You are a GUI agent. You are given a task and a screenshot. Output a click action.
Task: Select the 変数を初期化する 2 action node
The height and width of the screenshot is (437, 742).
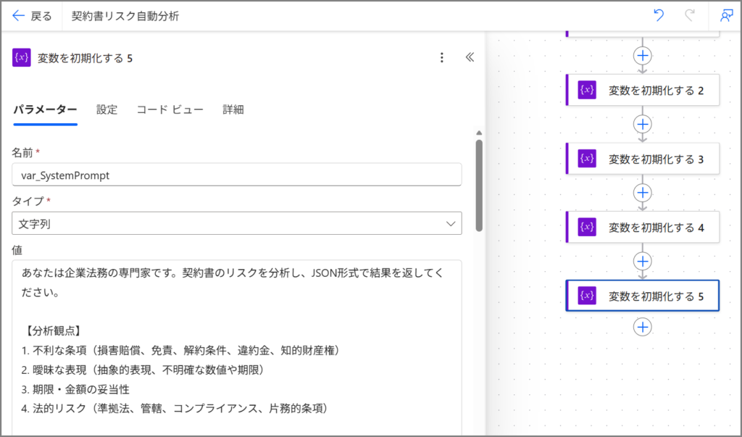pyautogui.click(x=643, y=90)
